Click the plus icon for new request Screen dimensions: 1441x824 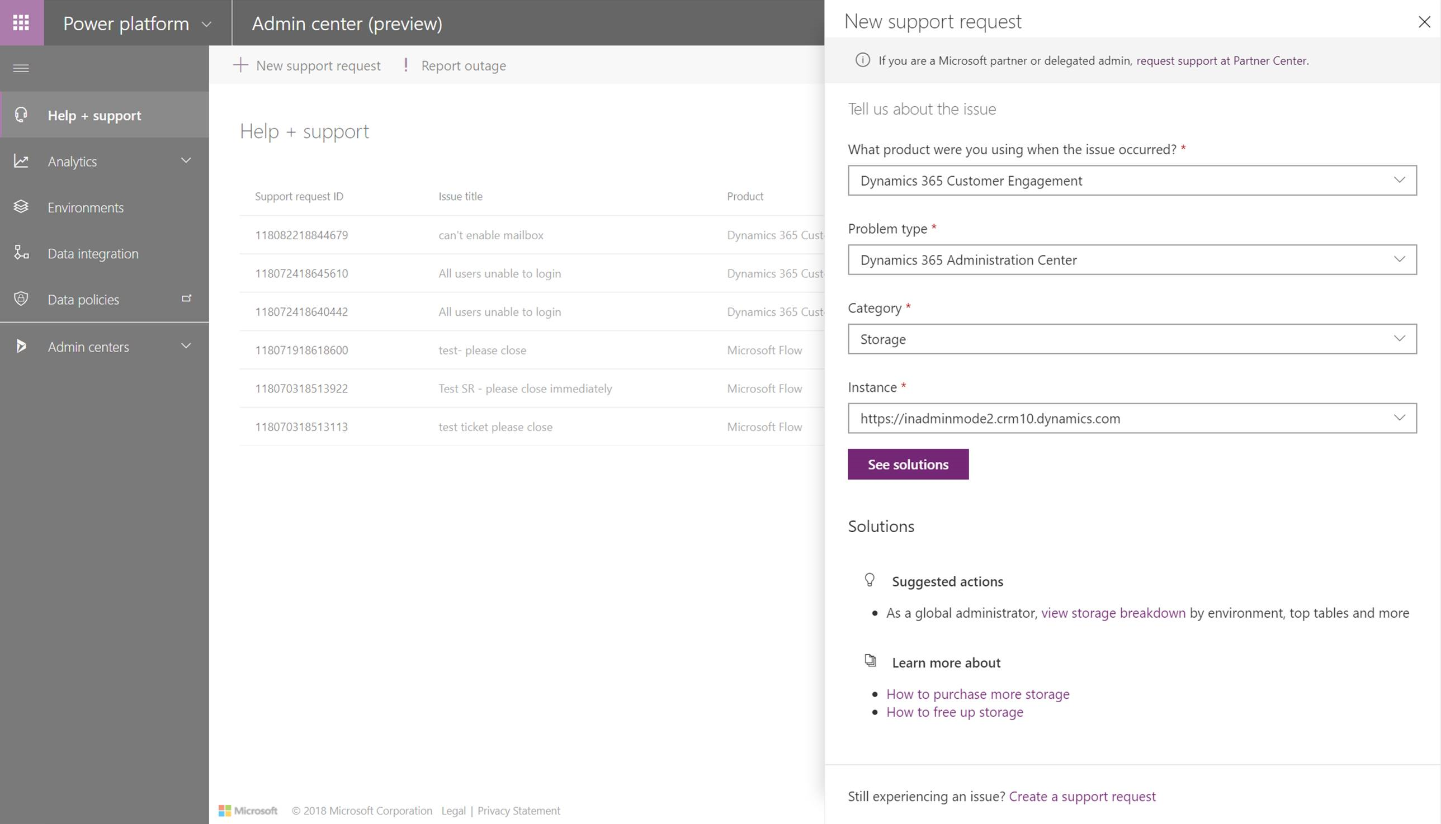click(x=240, y=65)
